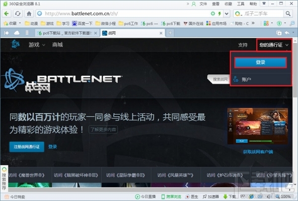This screenshot has height=201, width=298.
Task: Open the 国外在线 bookmark
Action: click(193, 23)
